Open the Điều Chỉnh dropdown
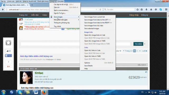The width and height of the screenshot is (169, 95). 142,65
